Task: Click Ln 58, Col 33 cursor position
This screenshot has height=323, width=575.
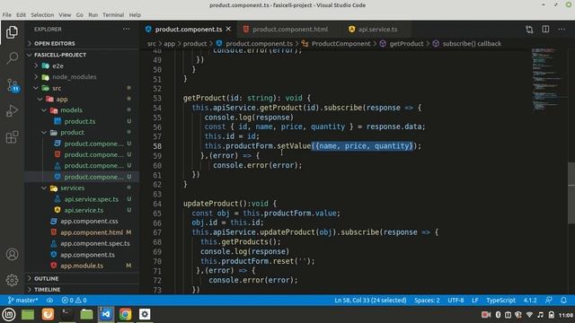Action: click(370, 300)
